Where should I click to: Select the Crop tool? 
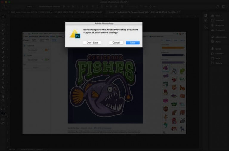(x=3, y=34)
